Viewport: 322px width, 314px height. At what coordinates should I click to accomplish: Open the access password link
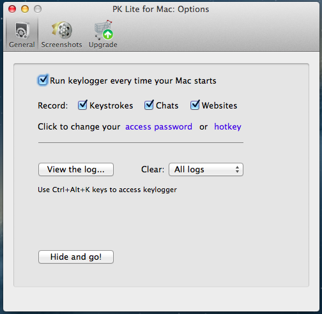click(x=158, y=127)
